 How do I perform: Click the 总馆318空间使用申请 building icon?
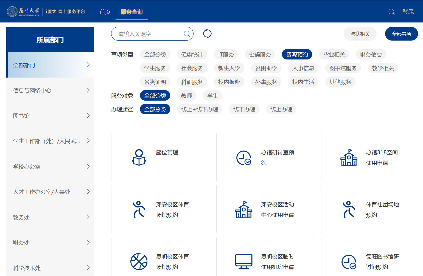349,158
